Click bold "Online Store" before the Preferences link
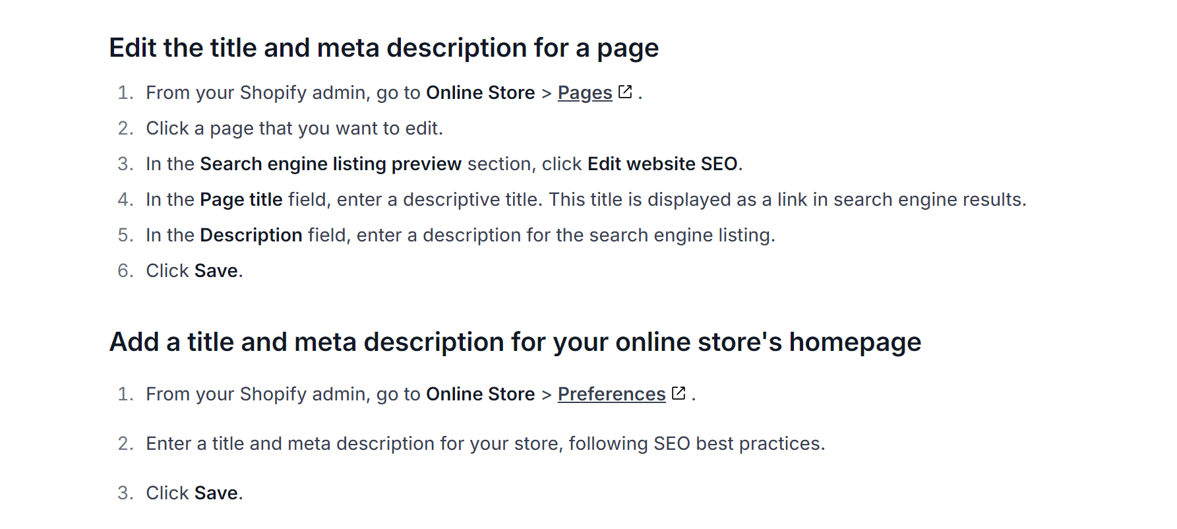Screen dimensions: 1177x529 pos(480,394)
